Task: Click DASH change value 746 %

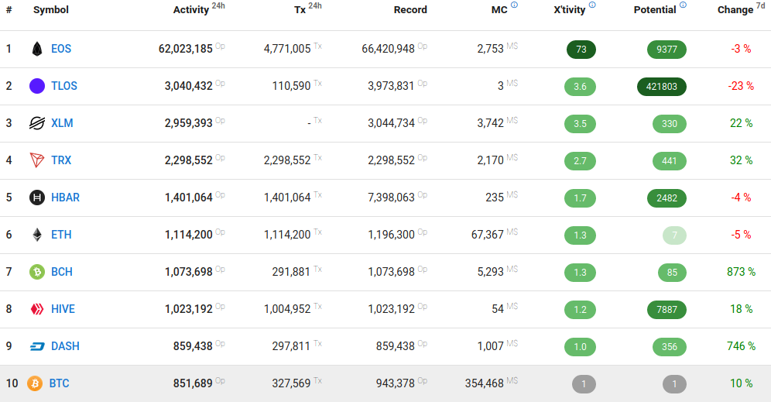Action: pos(741,346)
